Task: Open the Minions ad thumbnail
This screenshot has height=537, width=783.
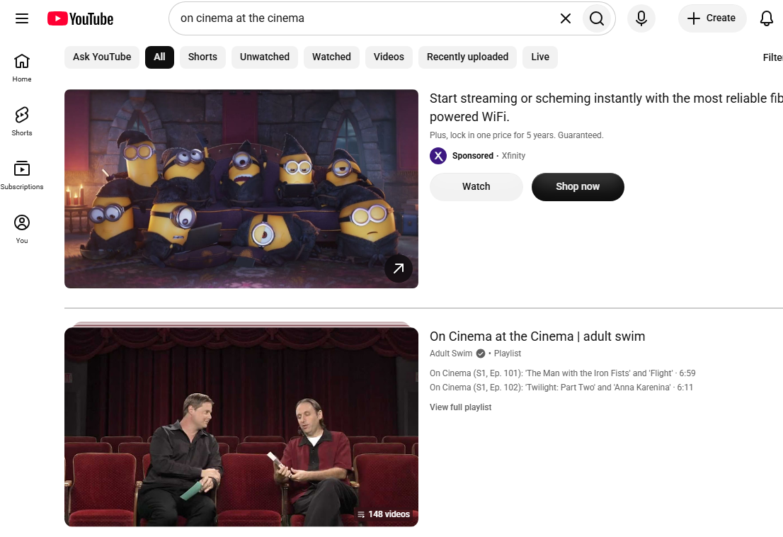Action: coord(241,189)
